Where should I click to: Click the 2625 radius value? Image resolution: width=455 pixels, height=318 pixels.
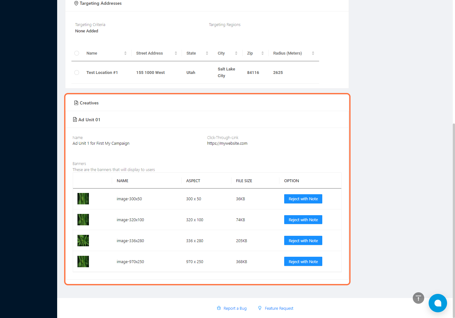pos(278,73)
